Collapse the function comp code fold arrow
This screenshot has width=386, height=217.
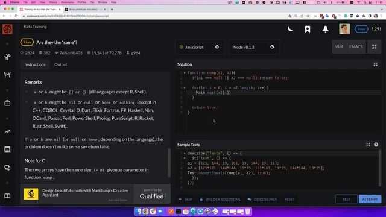click(185, 73)
